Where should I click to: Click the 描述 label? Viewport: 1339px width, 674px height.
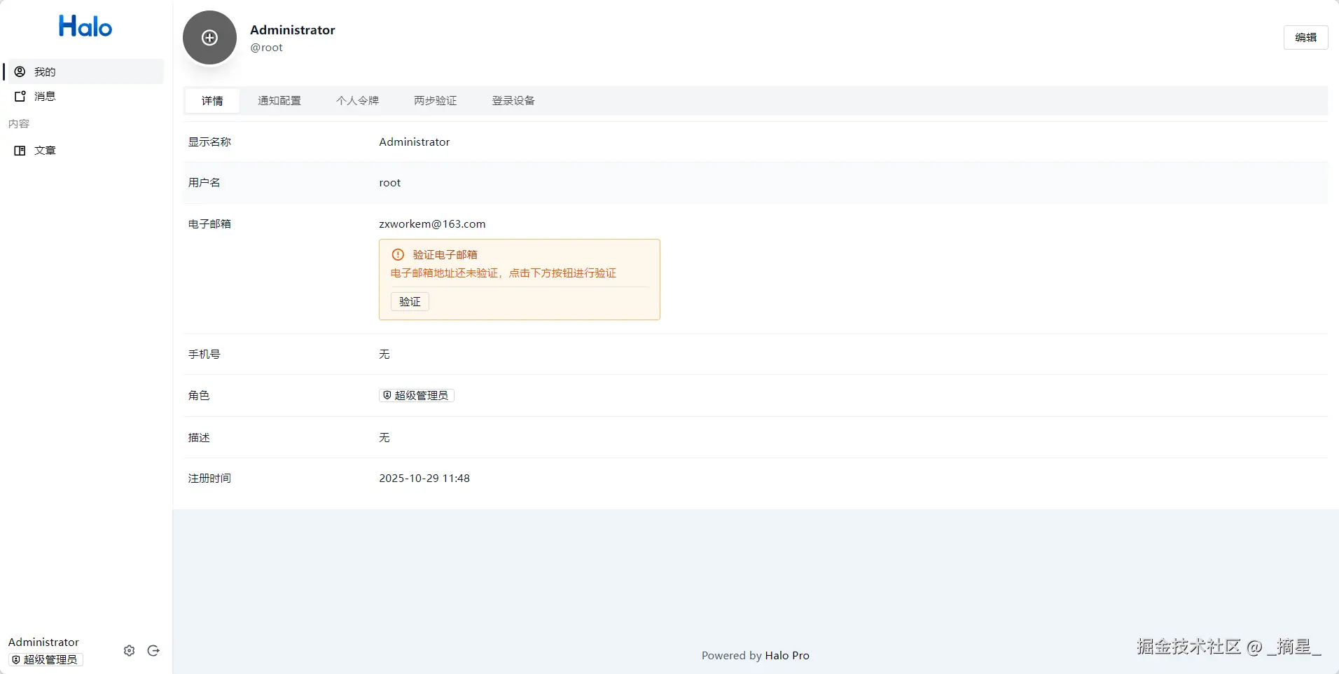199,438
